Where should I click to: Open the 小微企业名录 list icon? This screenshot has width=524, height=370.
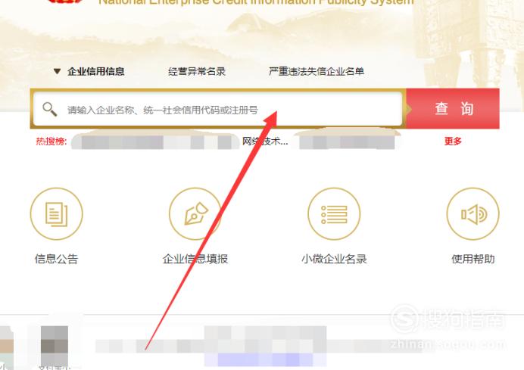click(x=334, y=213)
